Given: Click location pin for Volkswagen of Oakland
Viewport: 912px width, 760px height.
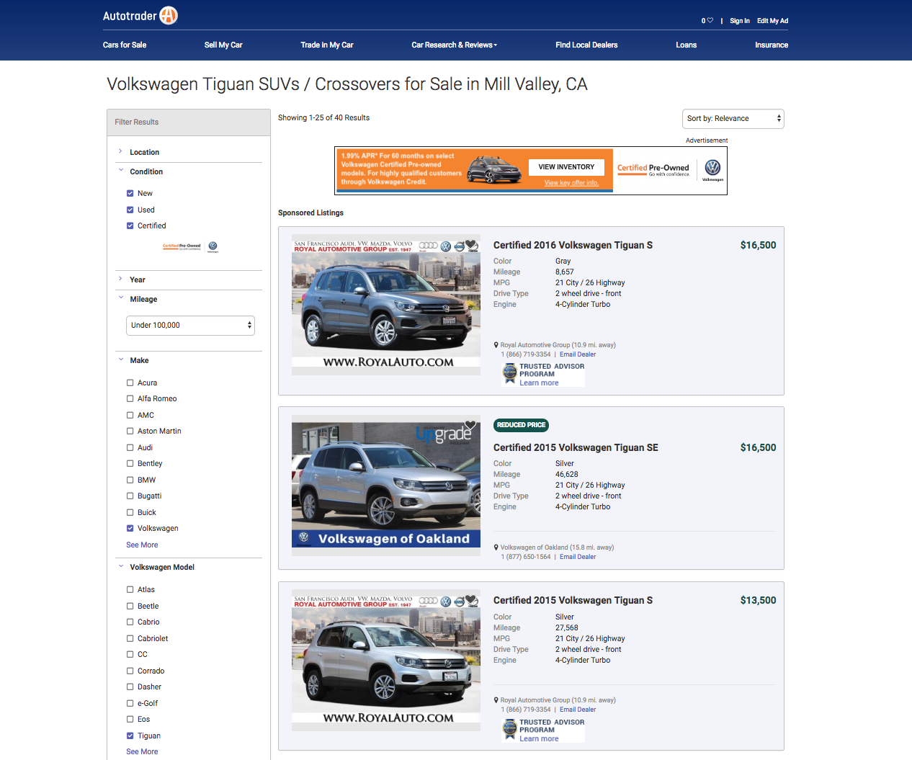Looking at the screenshot, I should (x=496, y=547).
